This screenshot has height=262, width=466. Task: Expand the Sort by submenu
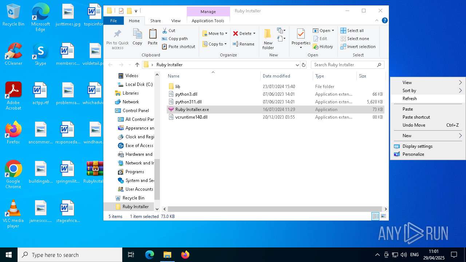pyautogui.click(x=428, y=91)
